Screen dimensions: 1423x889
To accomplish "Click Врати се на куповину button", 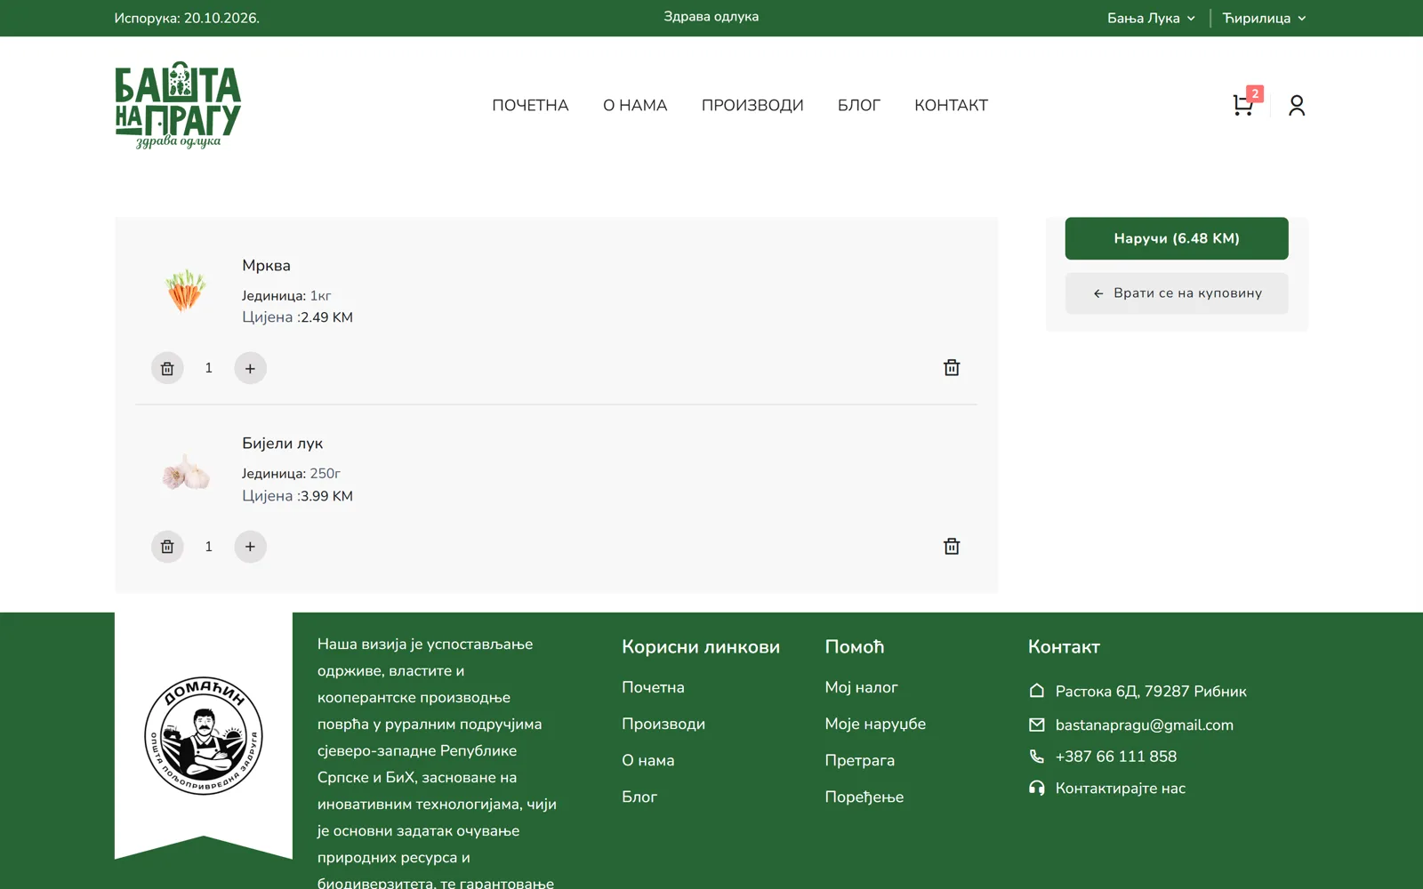I will [x=1177, y=293].
